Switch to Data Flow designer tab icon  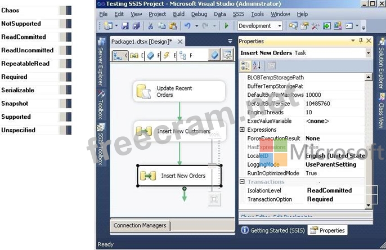(134, 56)
